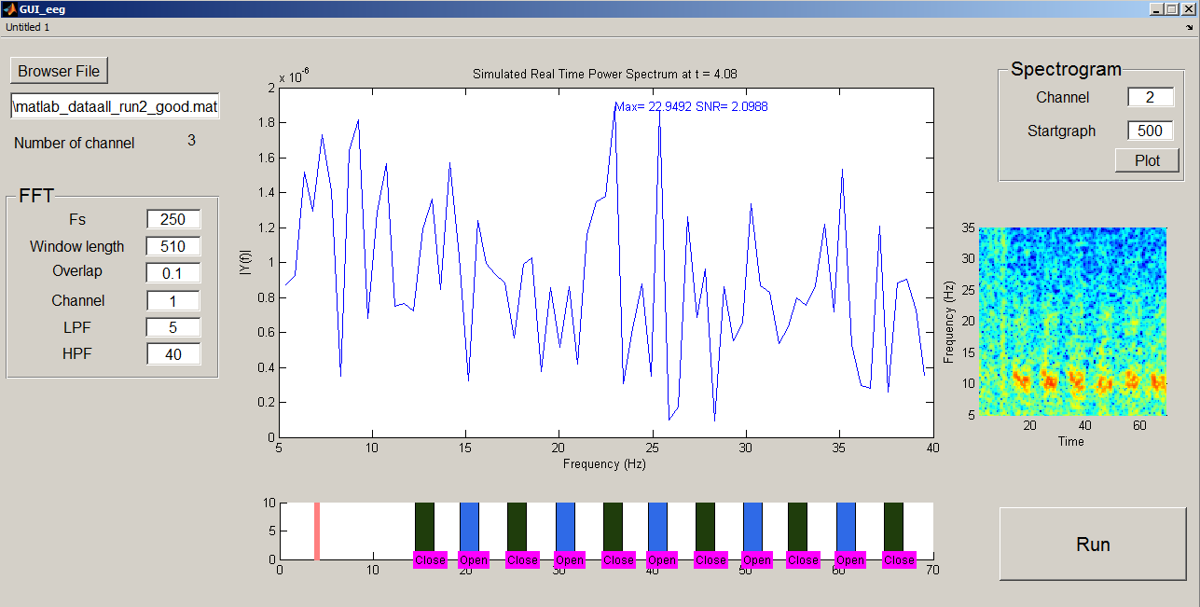
Task: Select the filename field showing matlab_dataall_run2_good.mat
Action: pyautogui.click(x=114, y=105)
